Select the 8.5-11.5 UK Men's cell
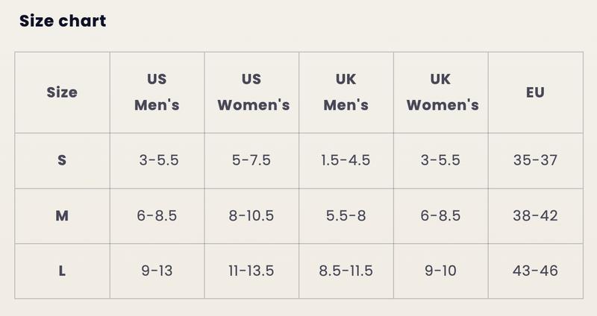597x316 pixels. (346, 271)
